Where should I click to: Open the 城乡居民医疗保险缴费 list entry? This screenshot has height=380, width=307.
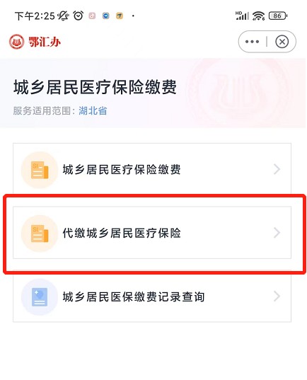[152, 168]
